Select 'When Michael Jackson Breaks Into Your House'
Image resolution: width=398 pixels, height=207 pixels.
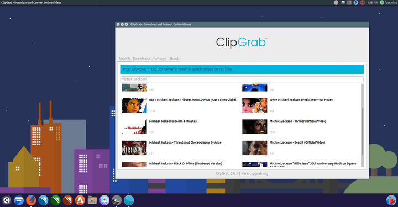pyautogui.click(x=301, y=100)
